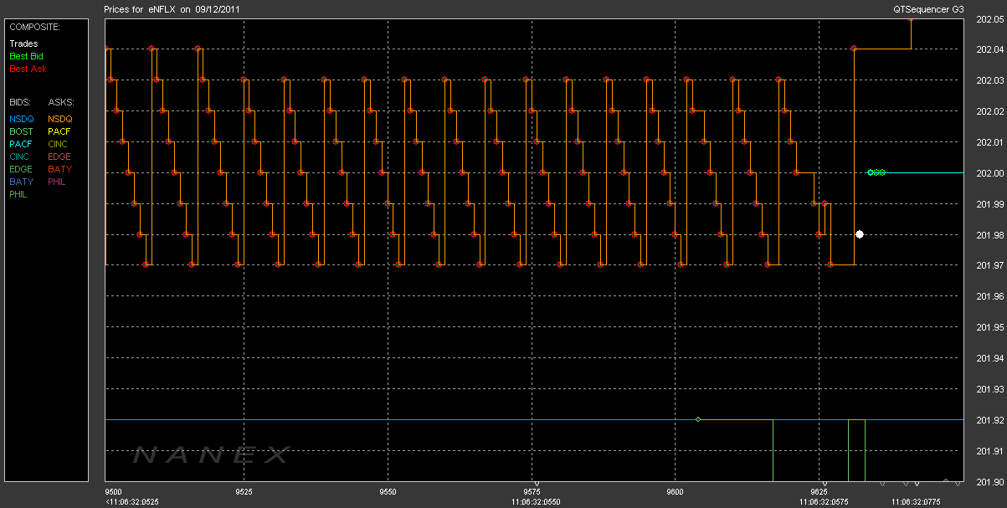Click PHIL in the BIDS column

(18, 194)
